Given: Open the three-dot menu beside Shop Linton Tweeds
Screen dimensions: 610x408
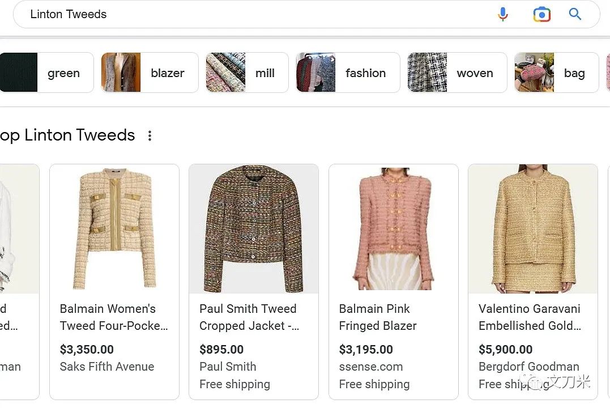Looking at the screenshot, I should click(150, 136).
